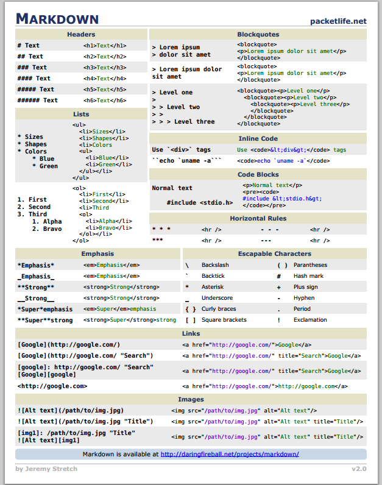Click the ![Alt text](/path/to/img.jpg) example
This screenshot has height=485, width=382.
tap(71, 411)
